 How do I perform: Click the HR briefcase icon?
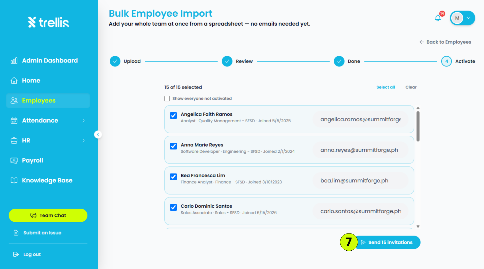14,140
